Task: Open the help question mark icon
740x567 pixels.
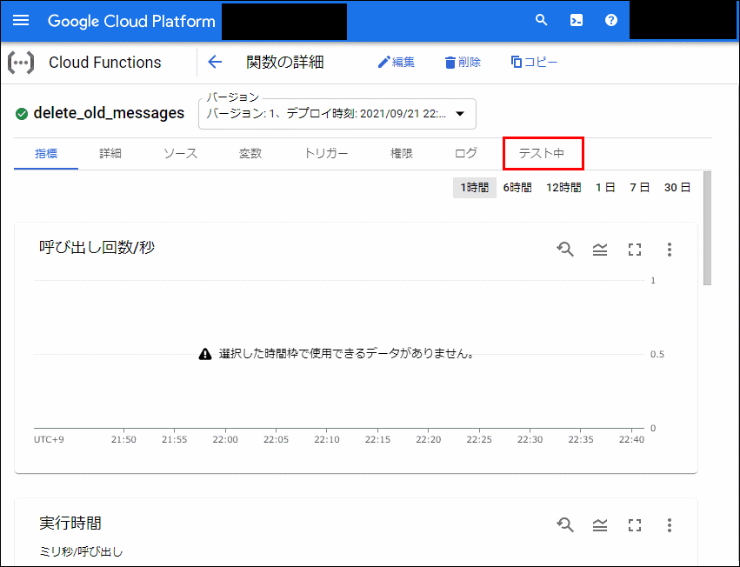Action: (611, 20)
